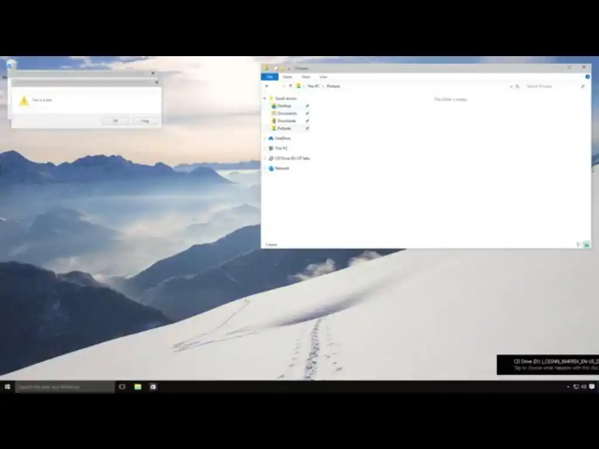This screenshot has height=449, width=599.
Task: Open the Store icon on taskbar
Action: 153,387
